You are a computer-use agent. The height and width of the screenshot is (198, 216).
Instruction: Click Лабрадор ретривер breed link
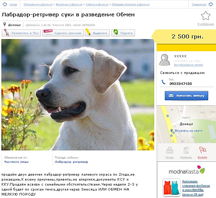tap(71, 162)
